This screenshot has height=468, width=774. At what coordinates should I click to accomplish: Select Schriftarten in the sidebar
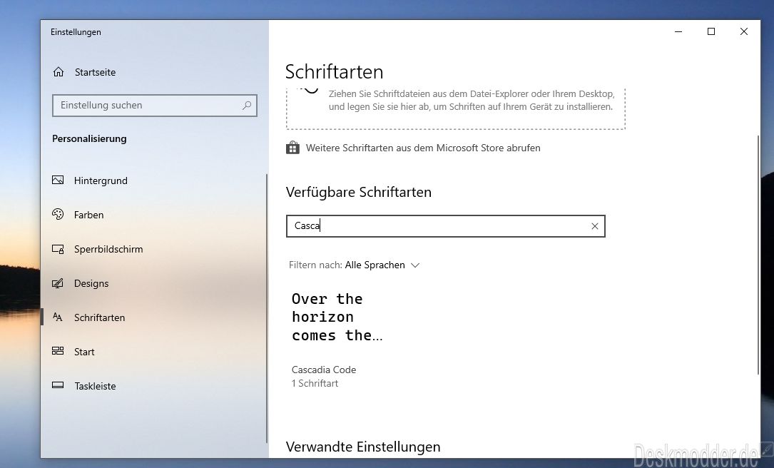pos(99,317)
